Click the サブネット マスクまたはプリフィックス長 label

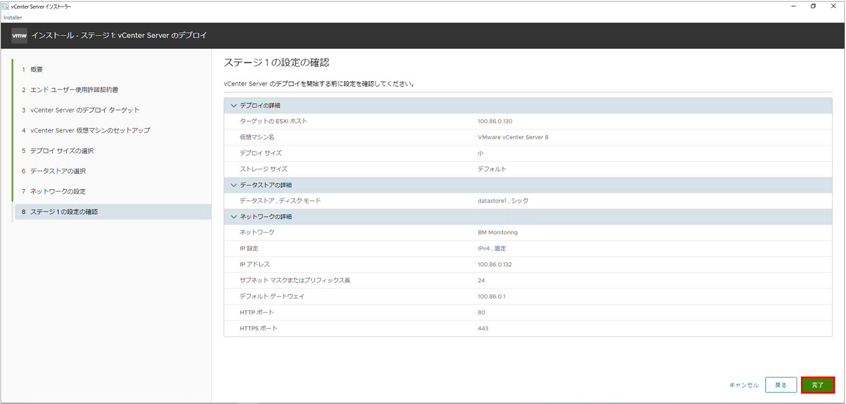(x=295, y=280)
